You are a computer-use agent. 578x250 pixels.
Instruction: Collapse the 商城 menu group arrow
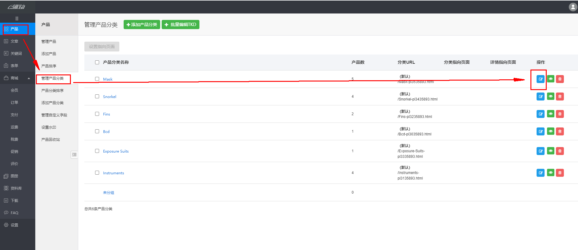coord(29,78)
